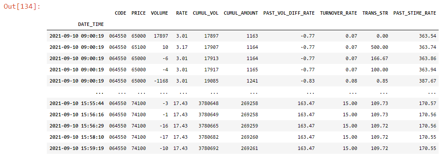Select PAST_STIME_RATE value 363.94

[x=427, y=70]
